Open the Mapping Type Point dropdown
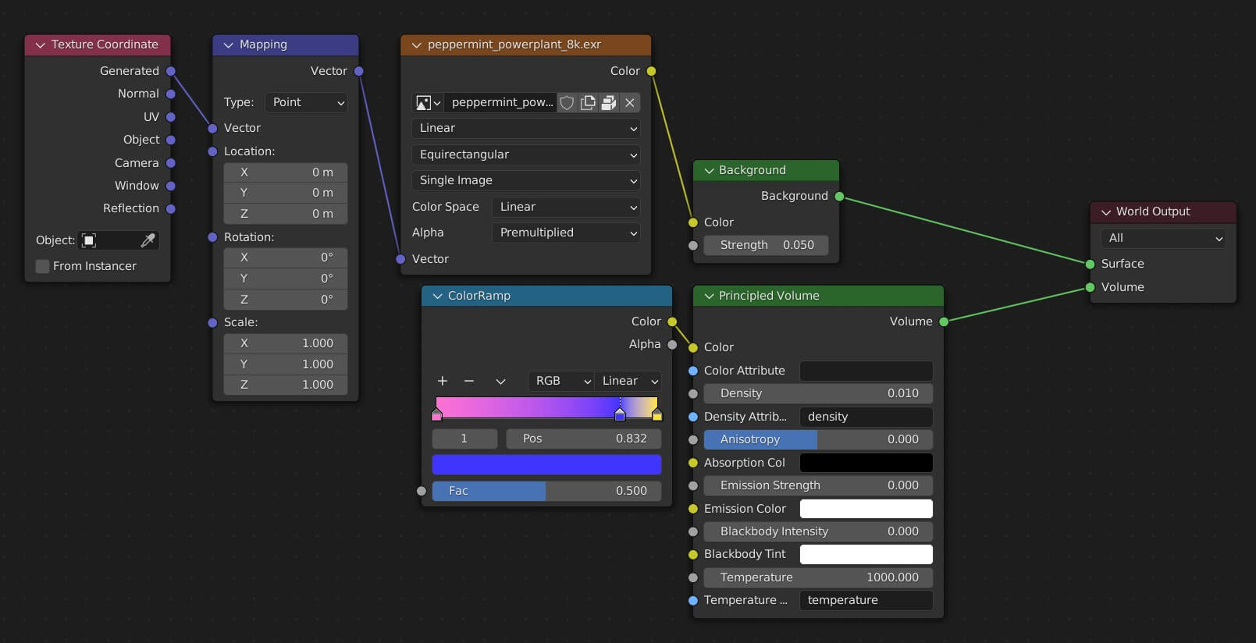 tap(306, 102)
